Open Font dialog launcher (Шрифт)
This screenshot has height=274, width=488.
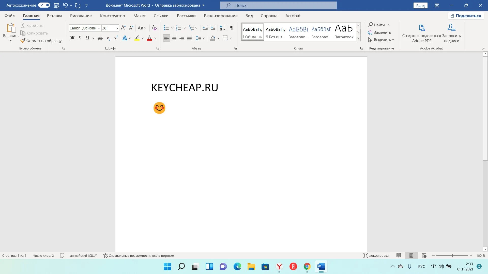click(x=158, y=48)
